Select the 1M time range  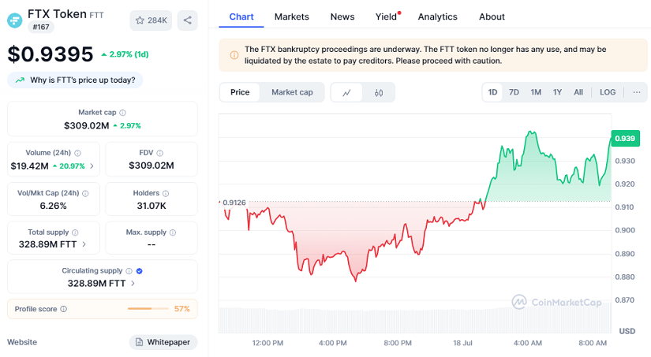[x=536, y=92]
